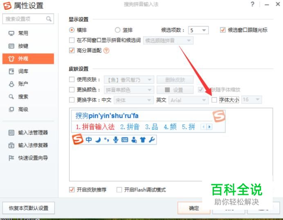Click the 删除皮肤 button
The height and width of the screenshot is (220, 283).
pyautogui.click(x=175, y=80)
